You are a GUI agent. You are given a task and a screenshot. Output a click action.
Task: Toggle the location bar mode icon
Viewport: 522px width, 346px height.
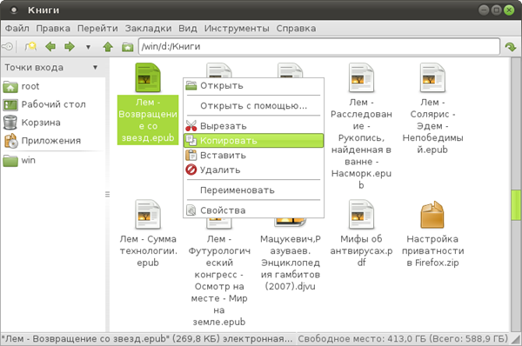click(8, 47)
